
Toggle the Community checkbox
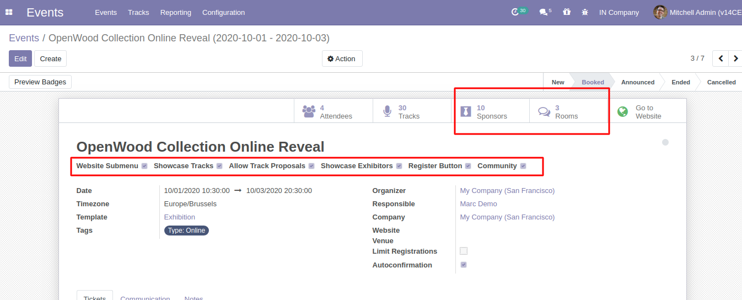coord(523,166)
